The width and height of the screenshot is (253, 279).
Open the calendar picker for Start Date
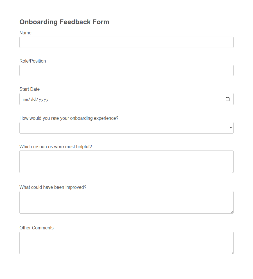(x=227, y=99)
